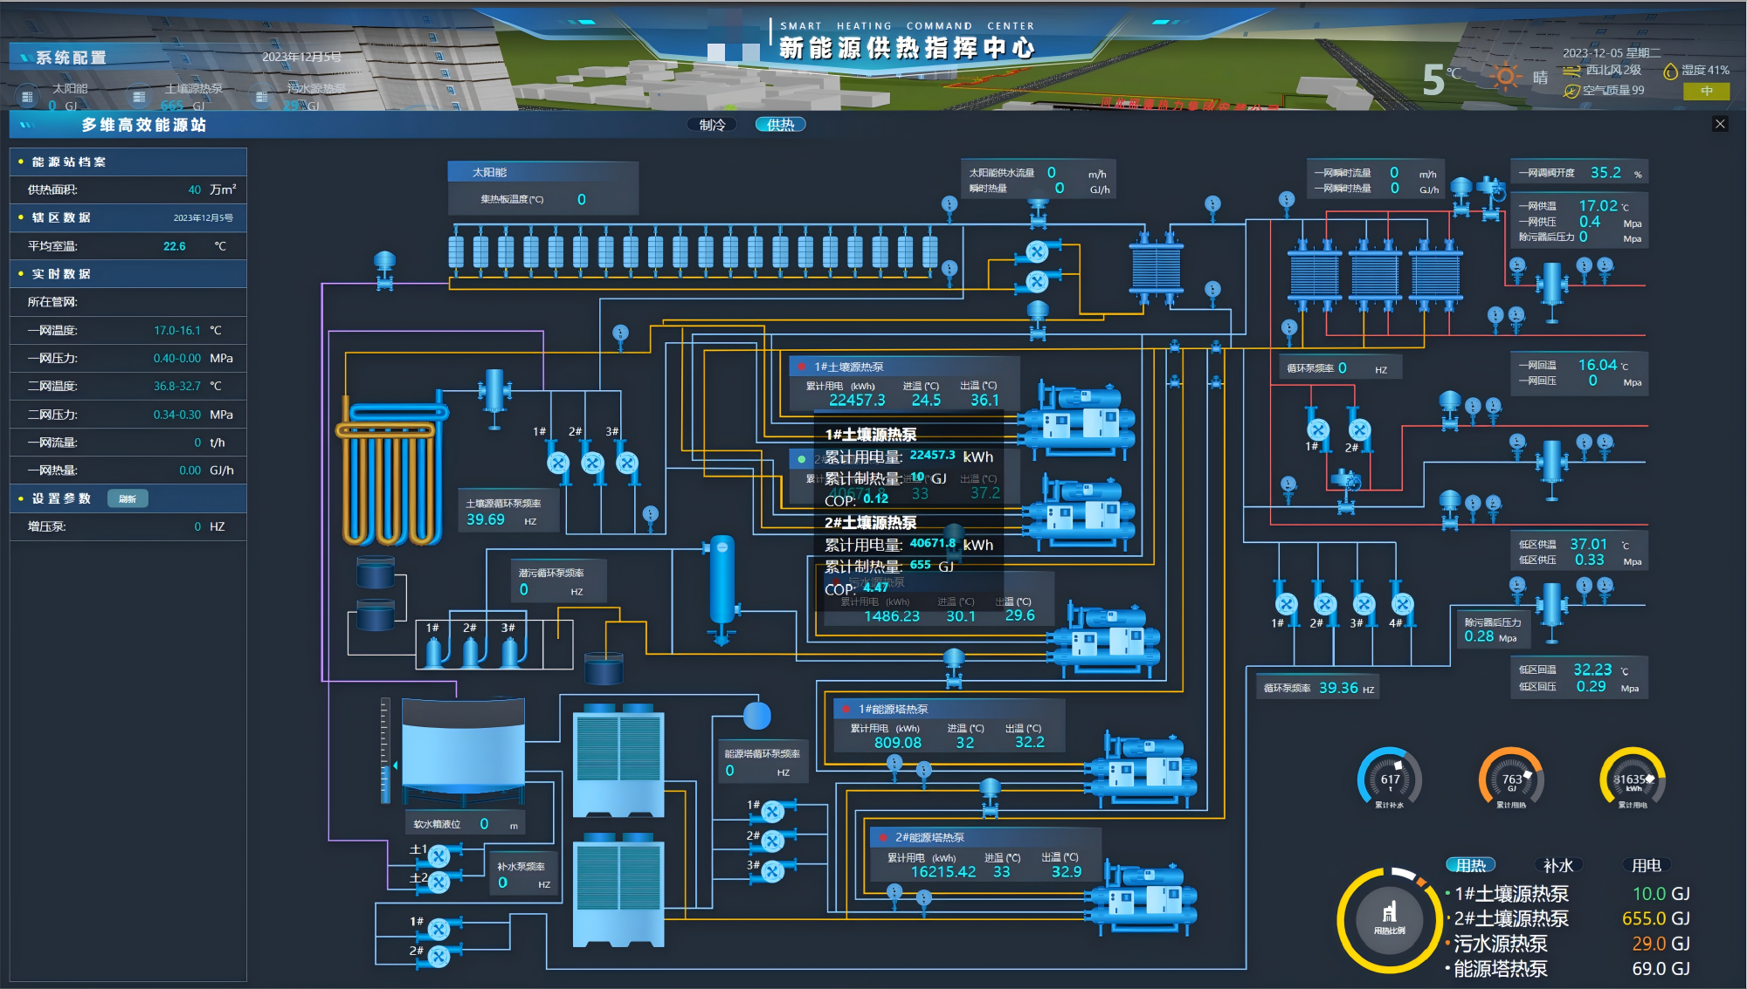Select the 用电 statistics tab
Viewport: 1747px width, 989px height.
[x=1647, y=865]
